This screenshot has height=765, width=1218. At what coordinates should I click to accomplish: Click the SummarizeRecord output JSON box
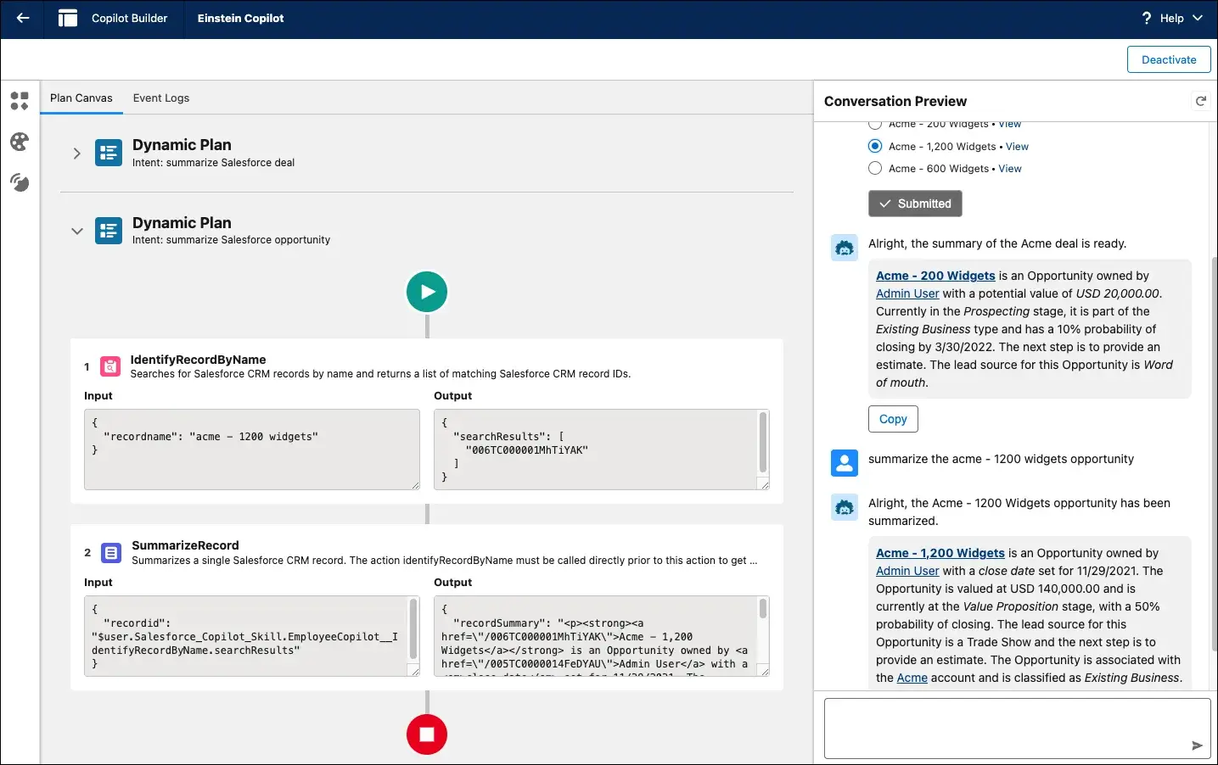(602, 636)
